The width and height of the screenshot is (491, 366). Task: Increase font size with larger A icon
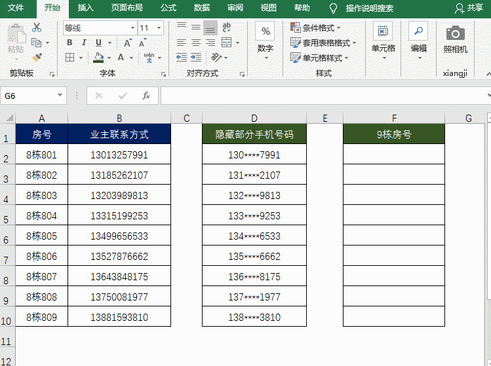127,43
